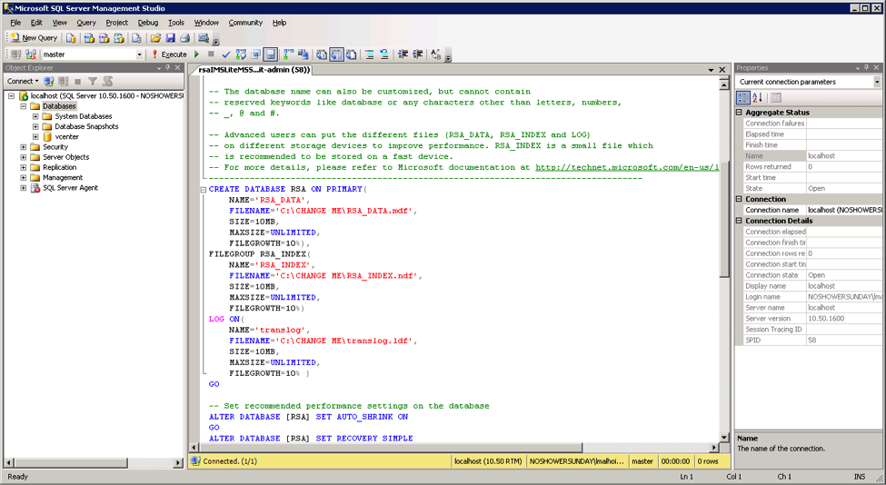This screenshot has width=886, height=485.
Task: Click Decrease Indent icon
Action: (403, 54)
